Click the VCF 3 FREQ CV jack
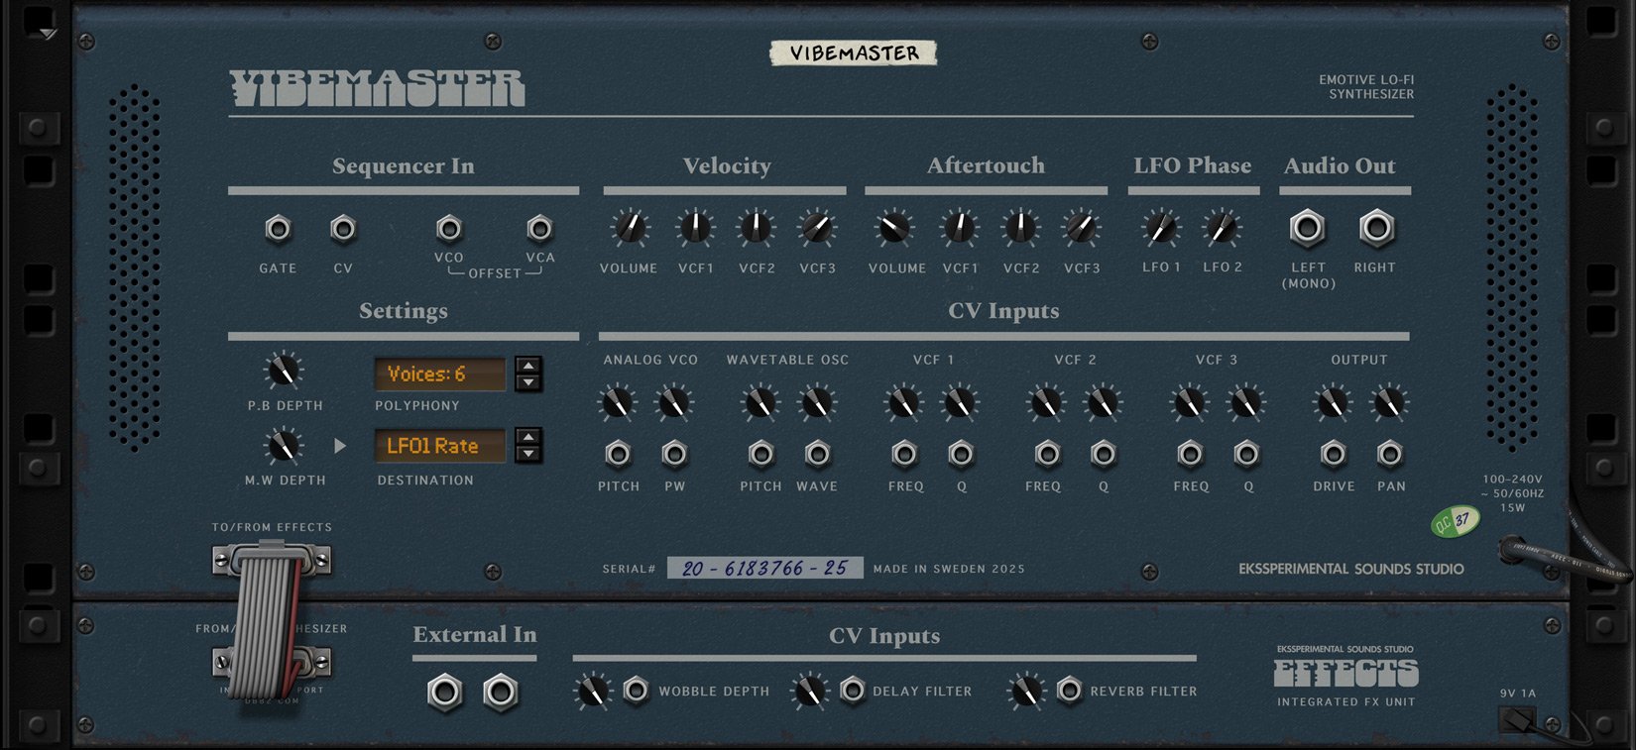 pyautogui.click(x=1190, y=454)
